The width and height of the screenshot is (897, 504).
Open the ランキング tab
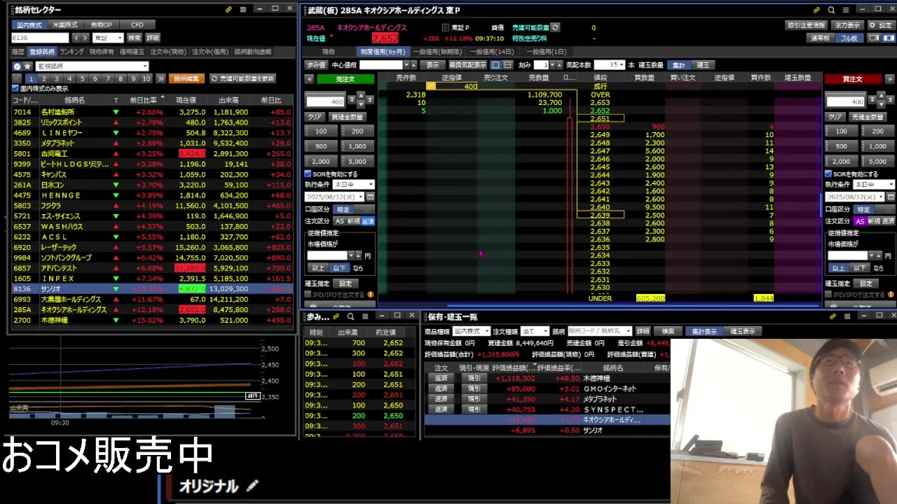71,52
